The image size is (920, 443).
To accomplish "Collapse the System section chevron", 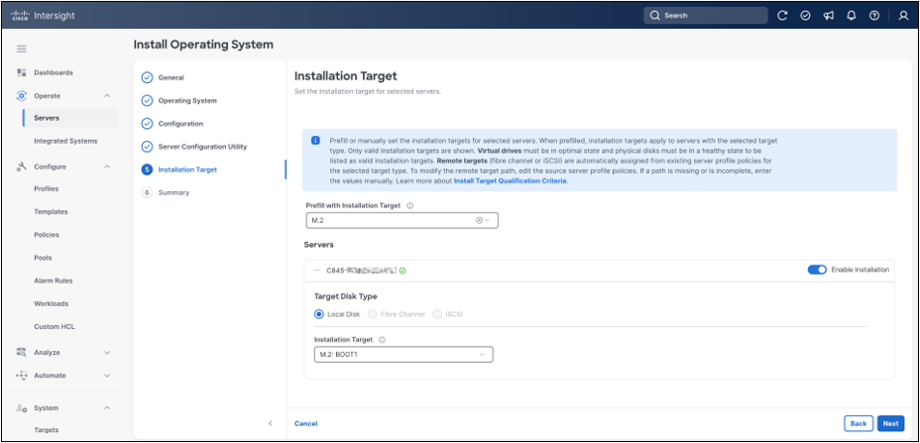I will [x=107, y=407].
